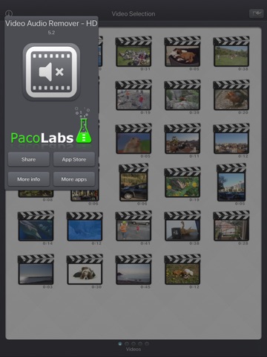Click the muted speaker film app icon
The height and width of the screenshot is (357, 267).
51,72
